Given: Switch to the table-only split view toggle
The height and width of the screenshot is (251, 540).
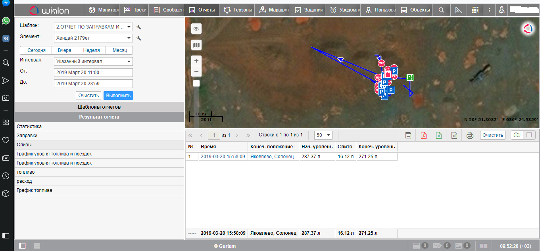Looking at the screenshot, I should [529, 135].
